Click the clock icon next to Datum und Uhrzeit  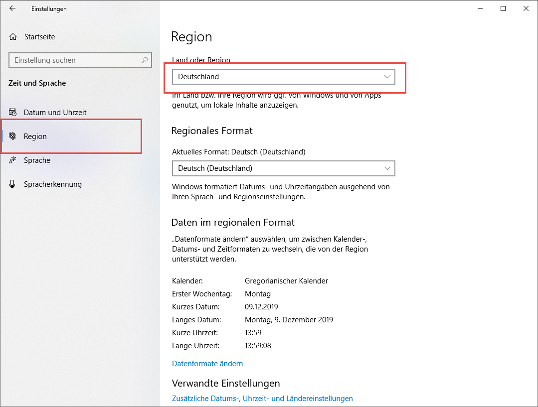click(x=12, y=112)
